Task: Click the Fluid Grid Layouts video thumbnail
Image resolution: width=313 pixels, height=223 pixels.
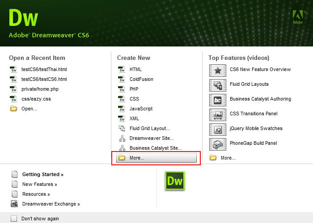Action: click(218, 85)
